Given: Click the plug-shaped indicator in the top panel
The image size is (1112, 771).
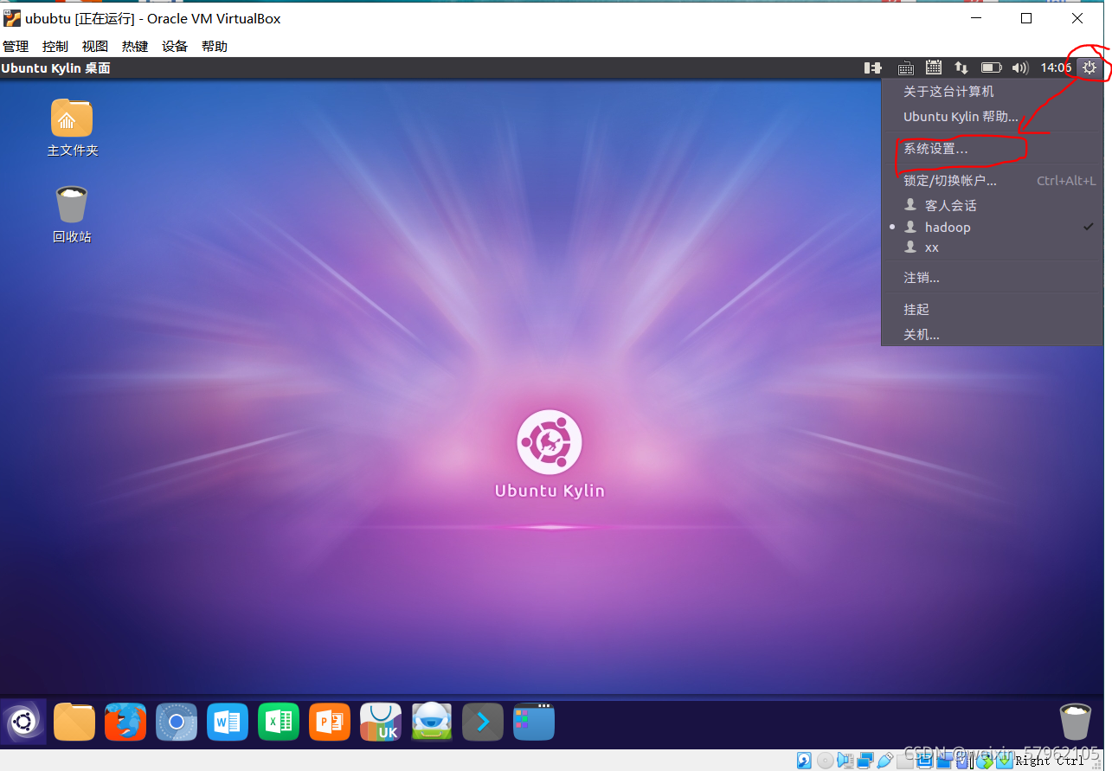Looking at the screenshot, I should coord(873,67).
